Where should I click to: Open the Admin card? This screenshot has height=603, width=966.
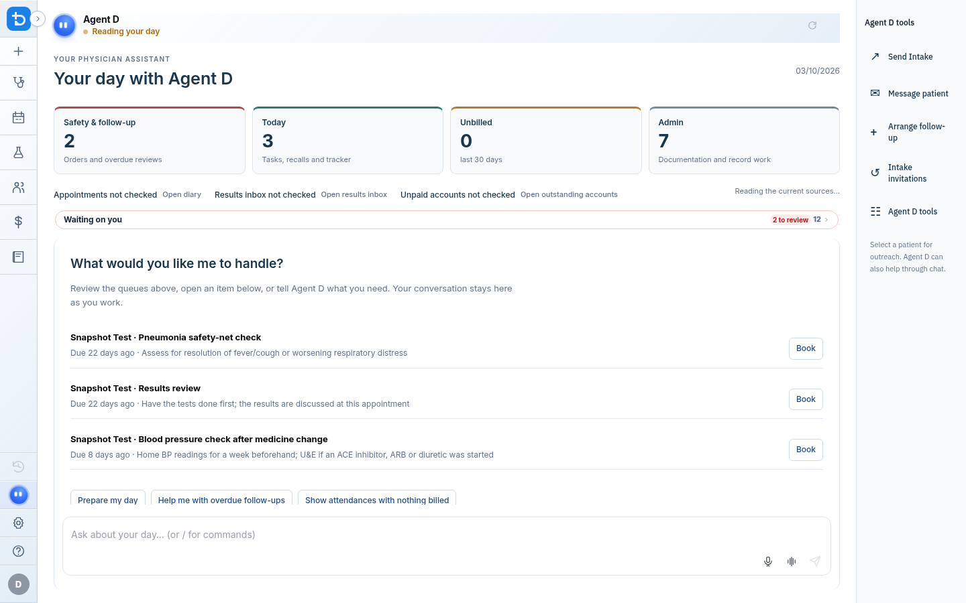point(744,140)
